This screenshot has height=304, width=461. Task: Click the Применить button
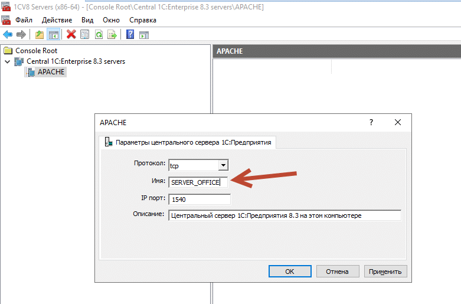click(385, 272)
